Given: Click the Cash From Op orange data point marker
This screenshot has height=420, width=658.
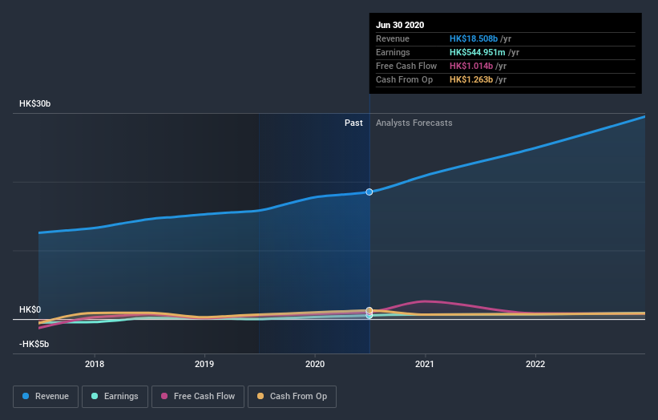Looking at the screenshot, I should pyautogui.click(x=369, y=310).
